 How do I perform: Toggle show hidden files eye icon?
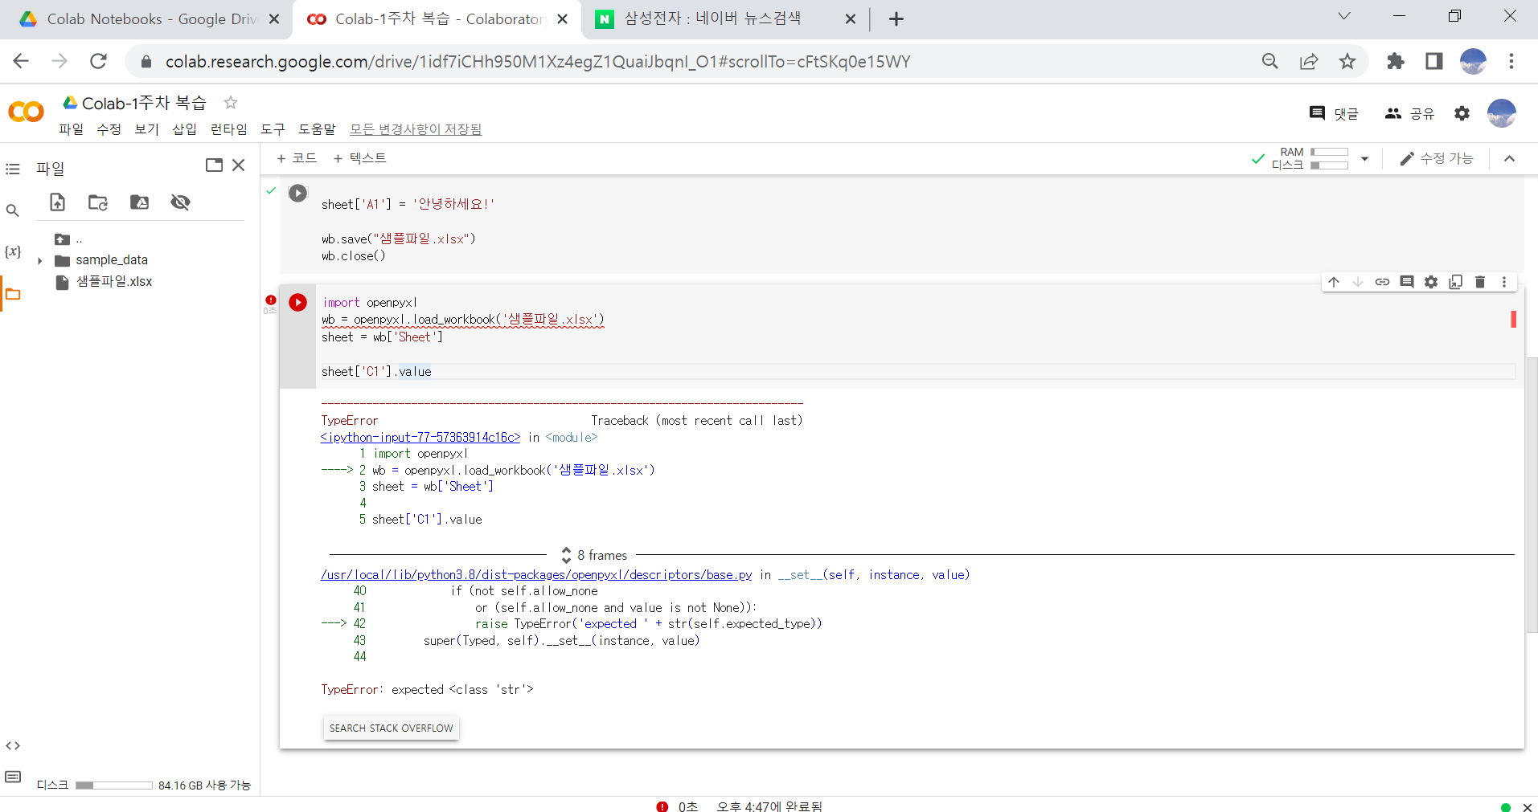(x=180, y=202)
